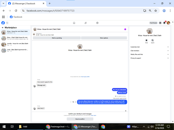Open the Facebook bookmark in bookmarks bar
This screenshot has height=130, width=174.
(16, 17)
